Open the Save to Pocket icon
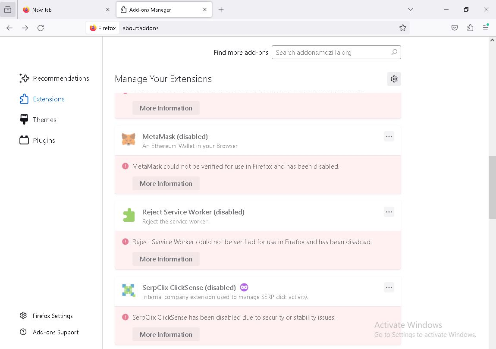Screen dimensions: 496x349 pyautogui.click(x=455, y=28)
